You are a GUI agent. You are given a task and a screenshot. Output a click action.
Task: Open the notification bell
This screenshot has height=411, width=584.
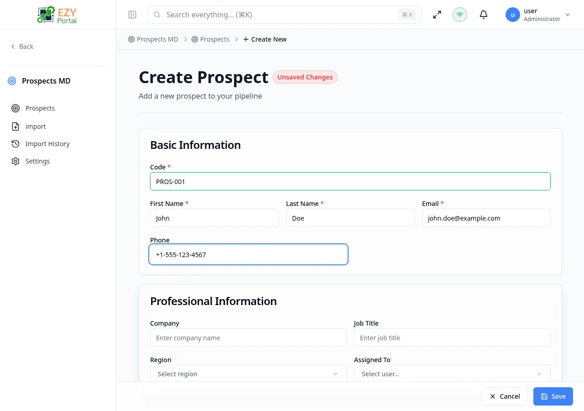pos(483,14)
